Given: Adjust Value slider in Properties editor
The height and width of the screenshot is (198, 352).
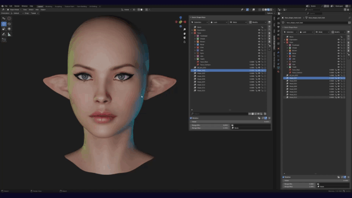Looking at the screenshot, I should (316, 180).
